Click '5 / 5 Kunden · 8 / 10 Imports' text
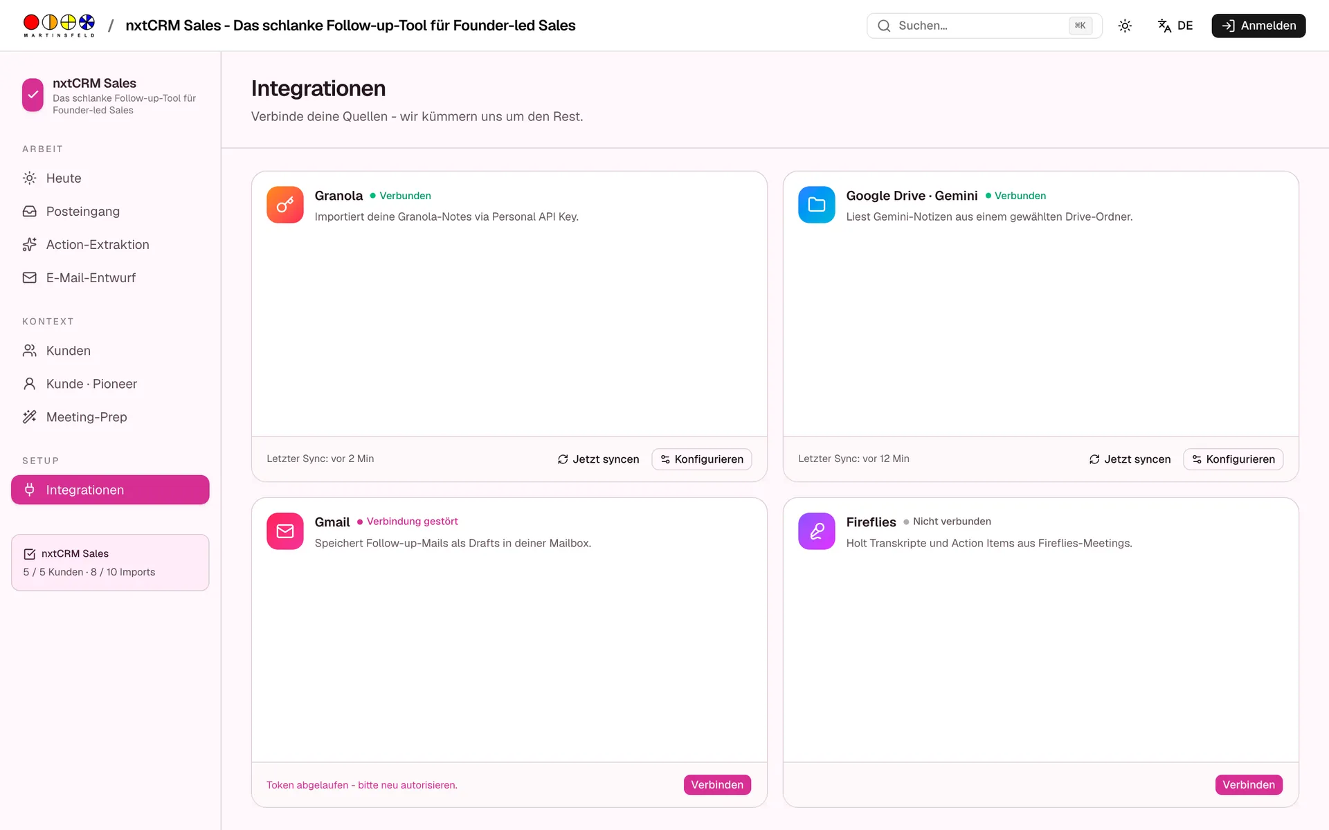This screenshot has height=830, width=1329. tap(89, 572)
